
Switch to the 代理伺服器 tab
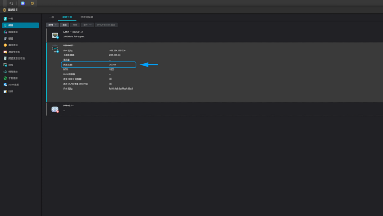click(87, 17)
